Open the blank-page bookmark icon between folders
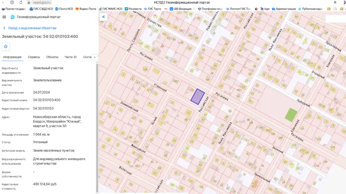The height and width of the screenshot is (194, 346). 335,9
